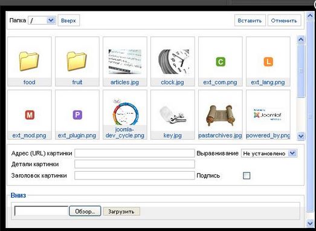Click the ext_lang.png file name
This screenshot has height=231, width=316.
pyautogui.click(x=268, y=82)
